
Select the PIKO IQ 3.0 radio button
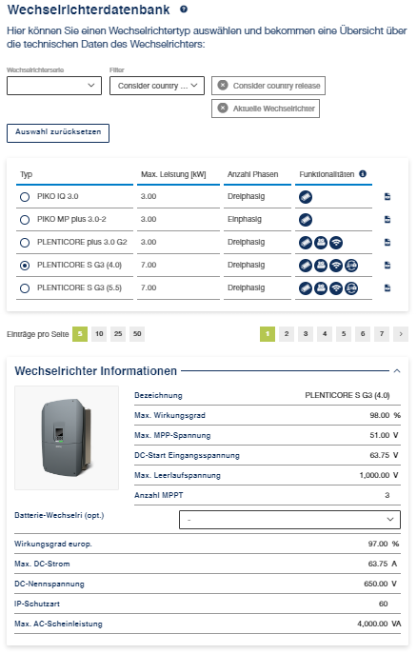tap(25, 197)
